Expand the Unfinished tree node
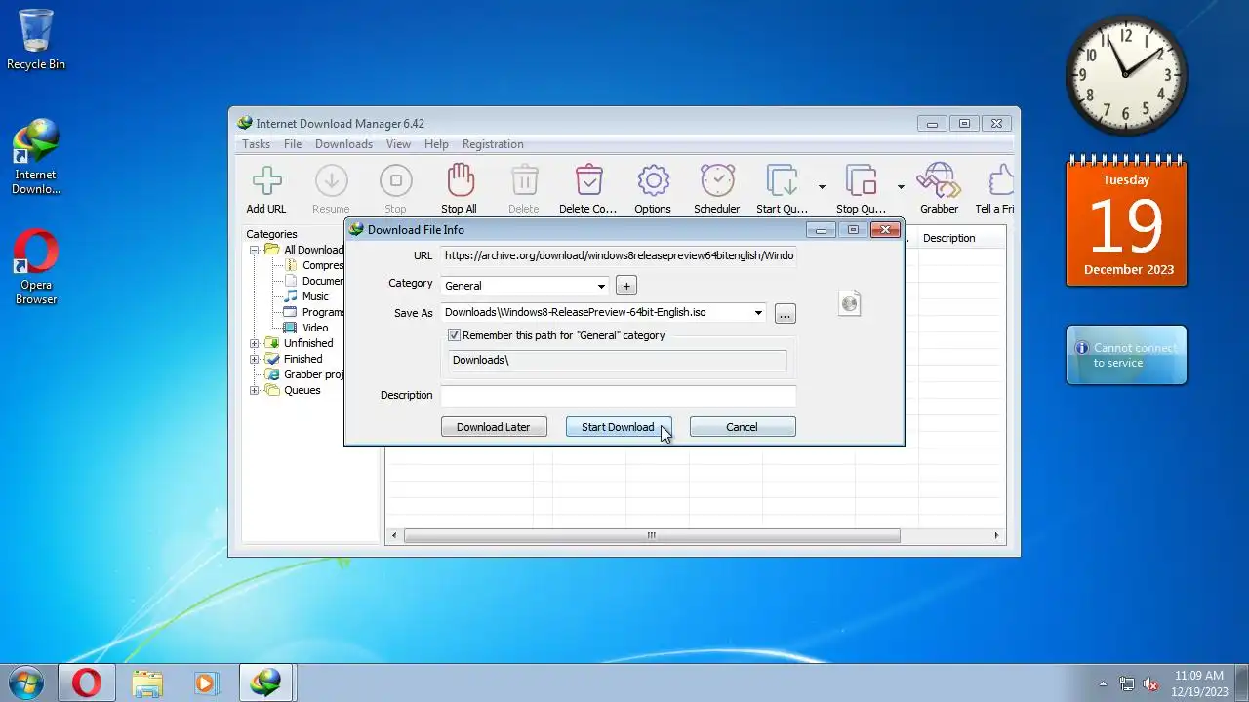1249x702 pixels. click(x=255, y=343)
